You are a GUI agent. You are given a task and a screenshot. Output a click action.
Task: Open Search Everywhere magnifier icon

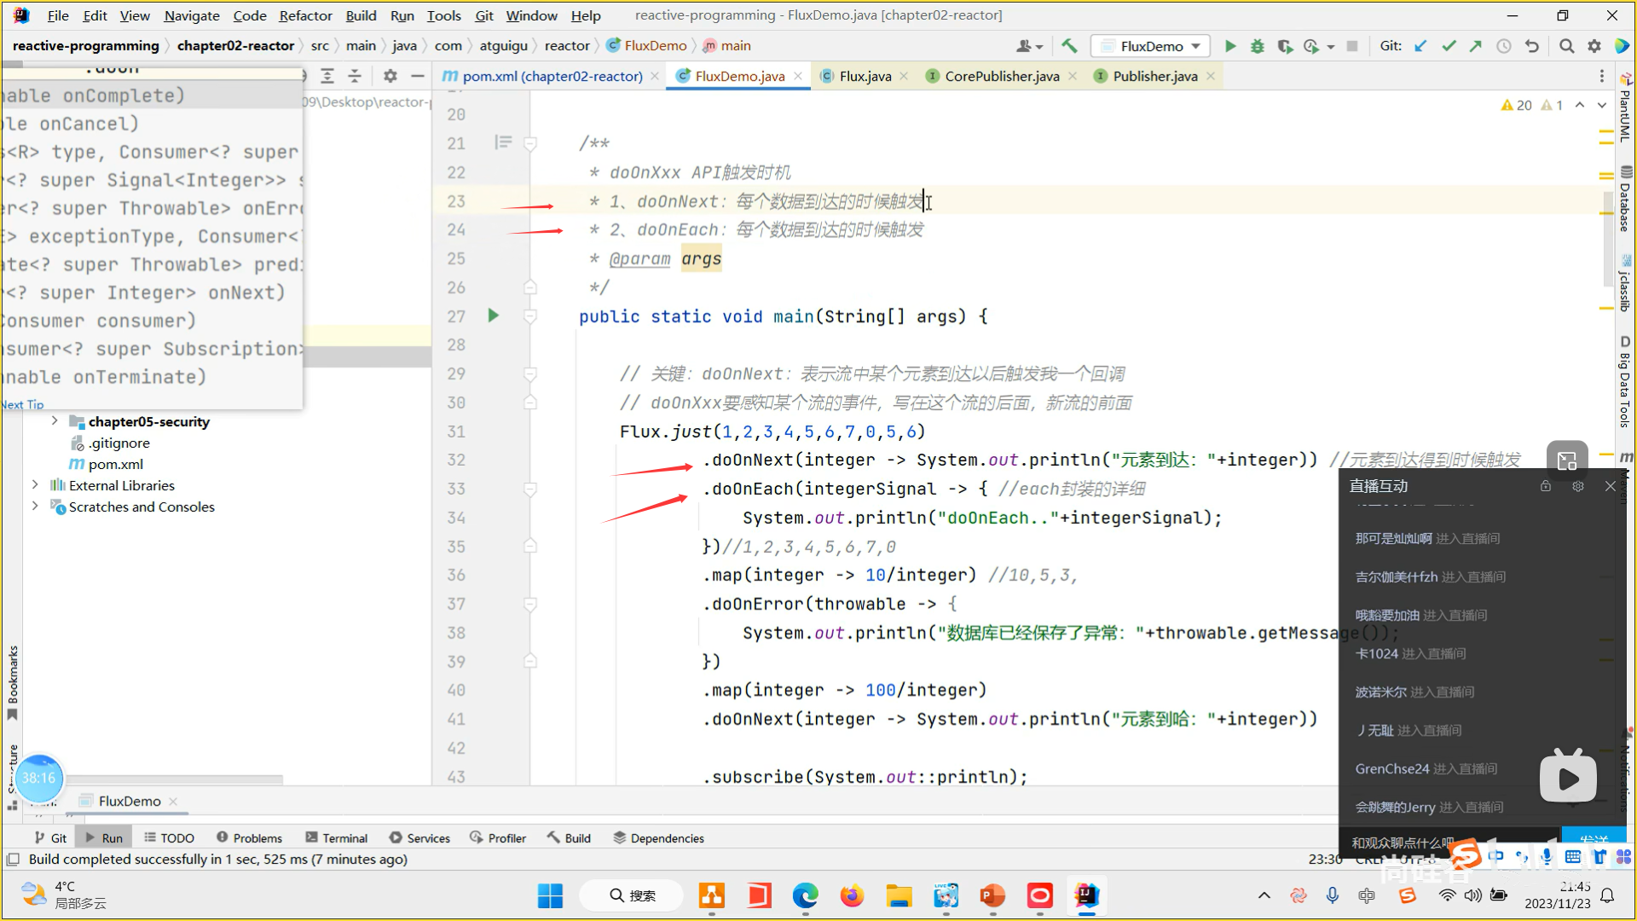1566,46
